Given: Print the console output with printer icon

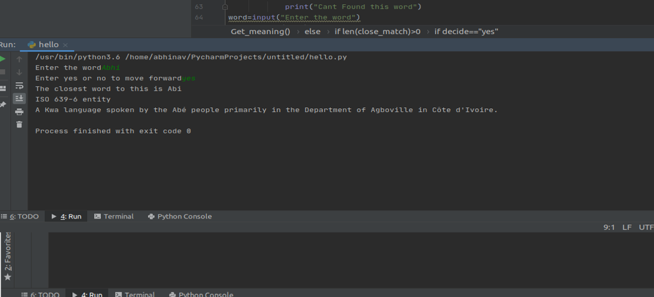Looking at the screenshot, I should click(x=19, y=111).
